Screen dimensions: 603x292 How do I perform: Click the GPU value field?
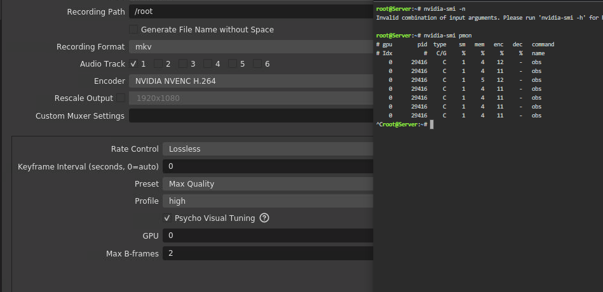[268, 236]
